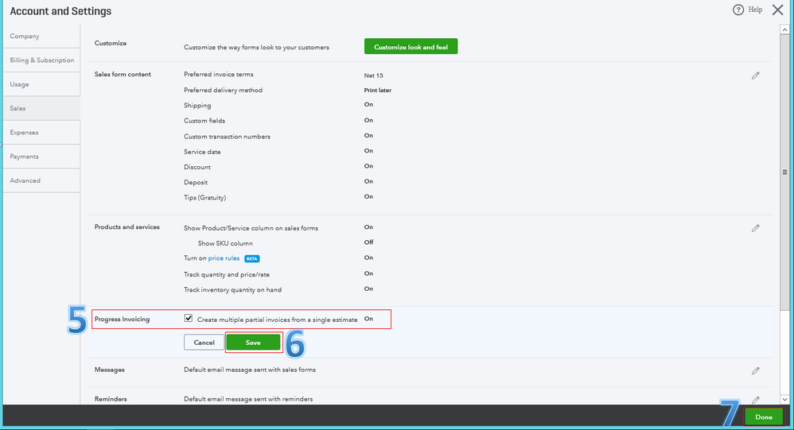This screenshot has height=430, width=794.
Task: Open the Company settings tab
Action: (x=25, y=37)
